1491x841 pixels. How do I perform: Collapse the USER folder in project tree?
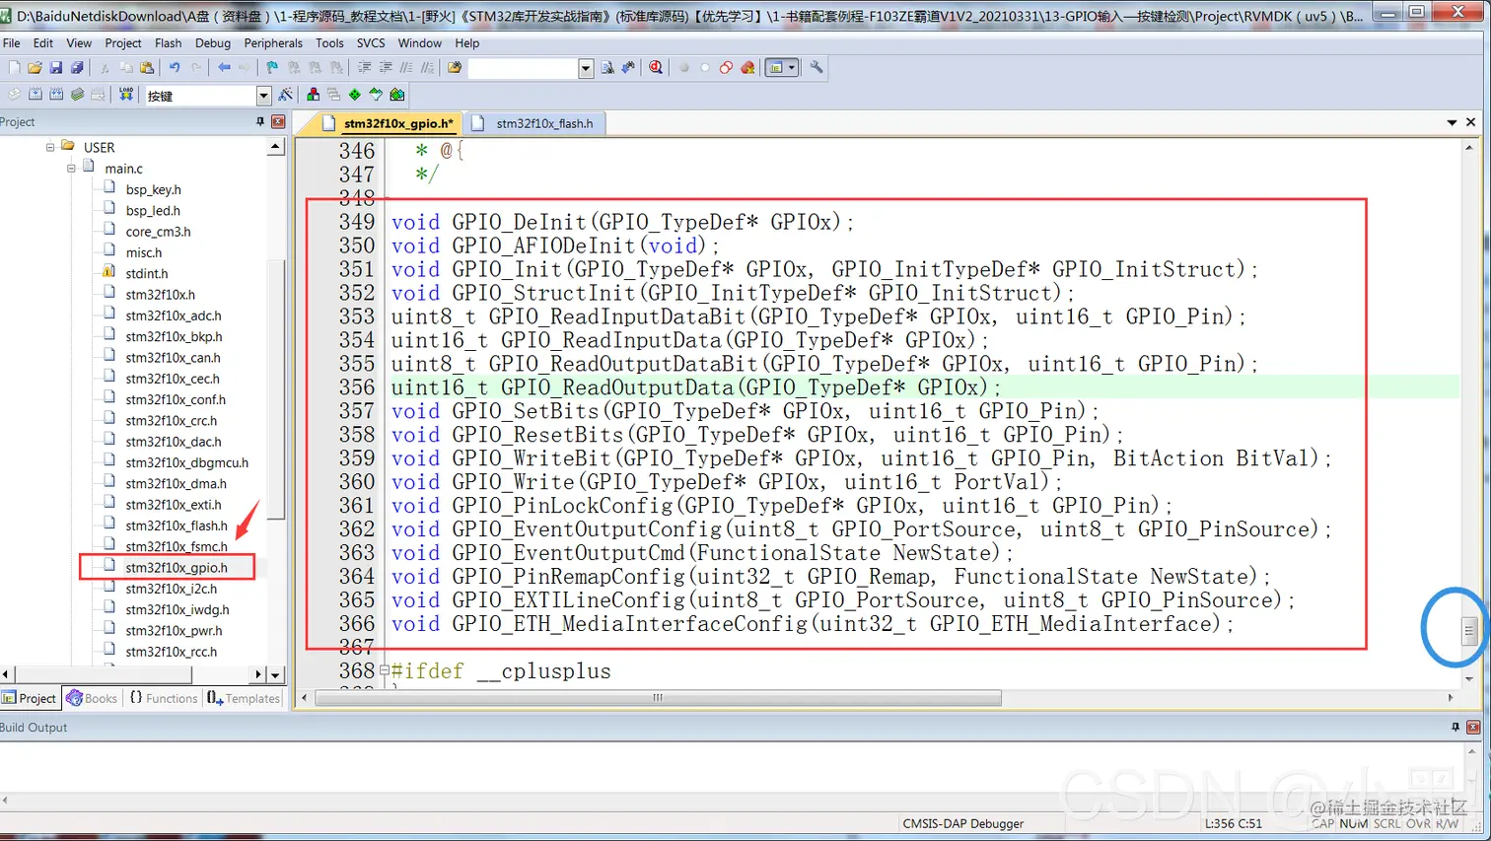(50, 147)
